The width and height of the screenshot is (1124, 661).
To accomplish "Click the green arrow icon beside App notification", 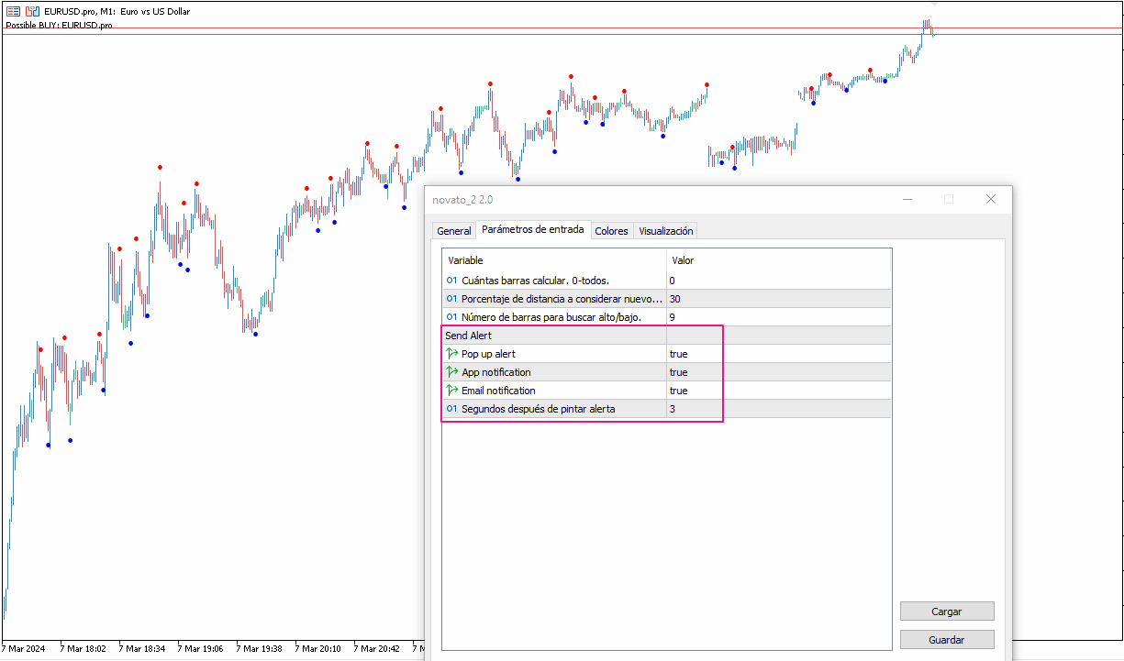I will [x=451, y=371].
